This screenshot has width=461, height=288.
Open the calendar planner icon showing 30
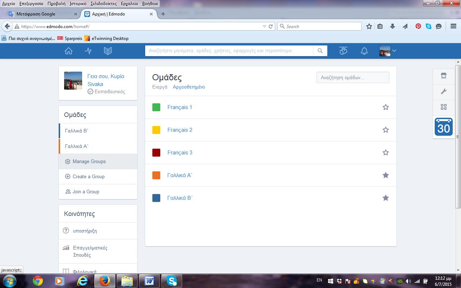444,127
